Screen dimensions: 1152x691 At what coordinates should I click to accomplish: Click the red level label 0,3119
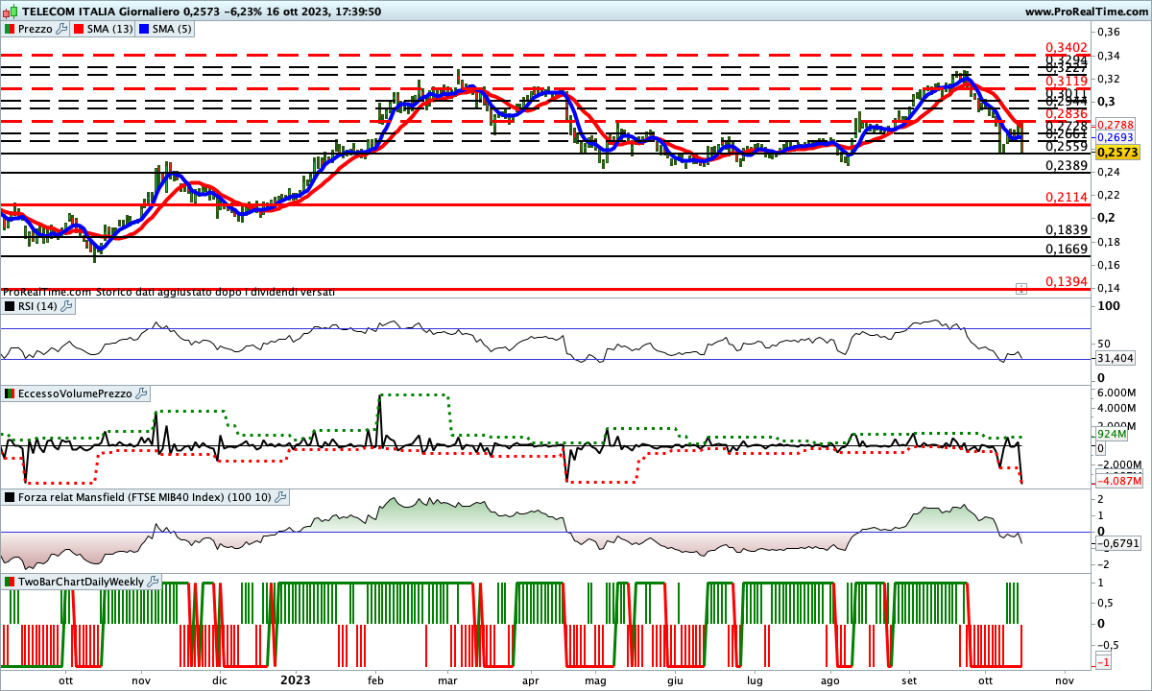pos(1066,83)
